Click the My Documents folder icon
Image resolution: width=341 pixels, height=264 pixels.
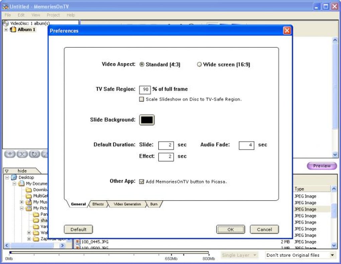pos(21,184)
